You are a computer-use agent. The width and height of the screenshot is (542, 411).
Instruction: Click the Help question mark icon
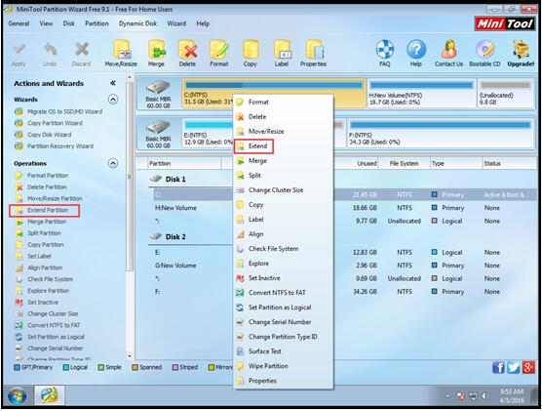(416, 53)
